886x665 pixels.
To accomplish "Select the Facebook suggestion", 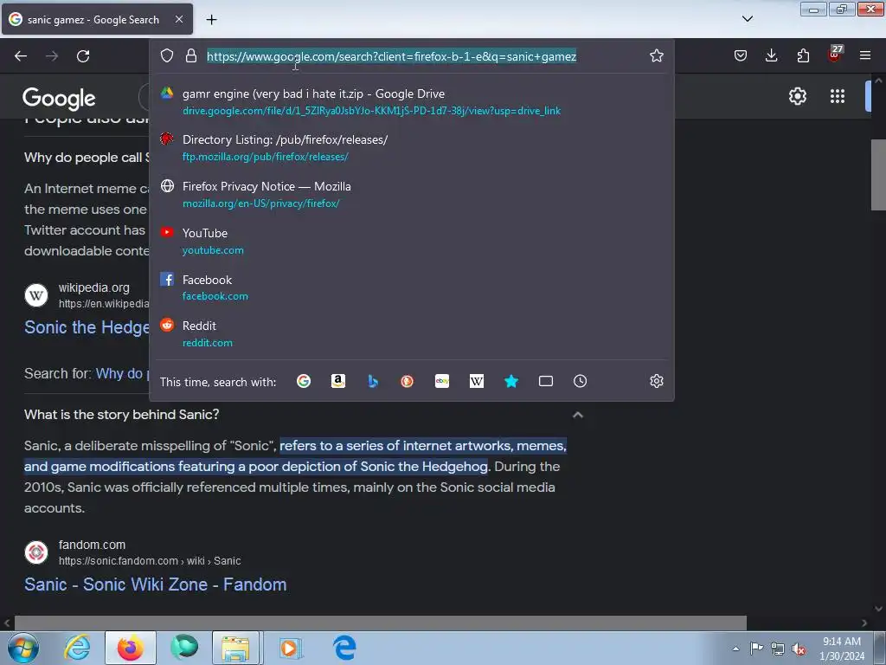I will [411, 287].
